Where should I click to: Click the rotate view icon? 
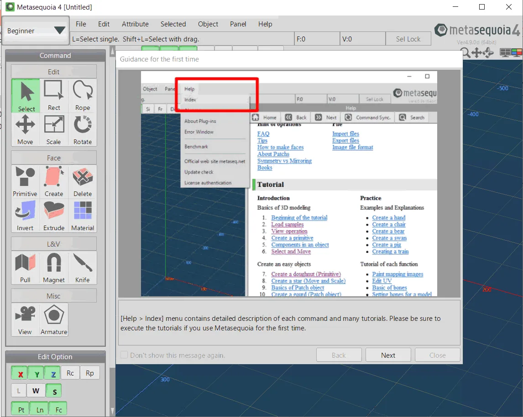point(488,52)
